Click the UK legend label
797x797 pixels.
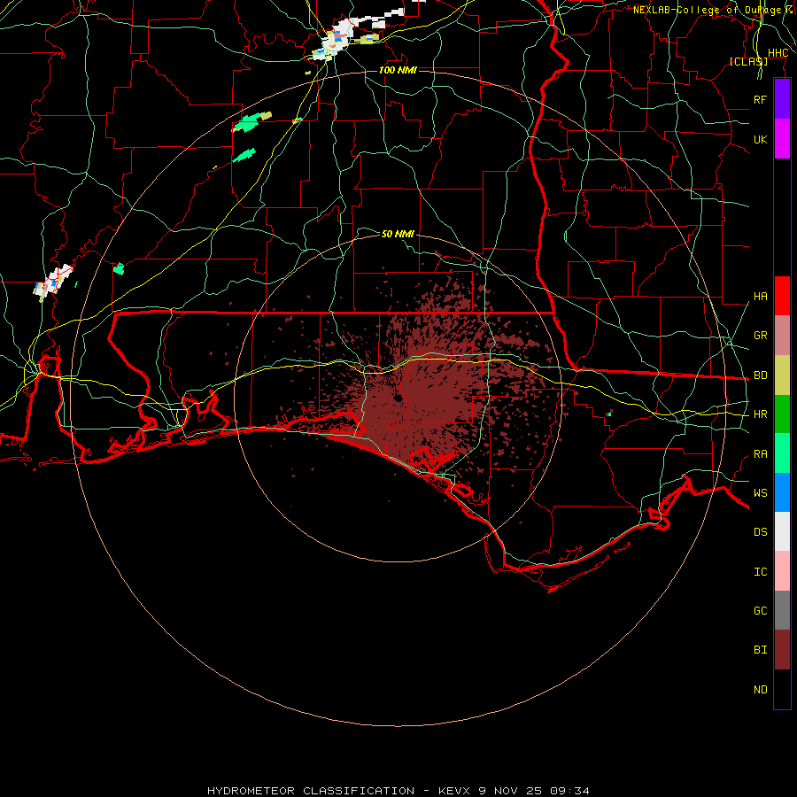tap(760, 139)
